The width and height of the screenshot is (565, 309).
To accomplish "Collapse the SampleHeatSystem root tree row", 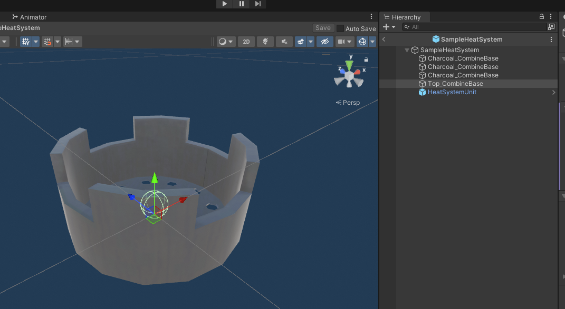I will tap(407, 51).
